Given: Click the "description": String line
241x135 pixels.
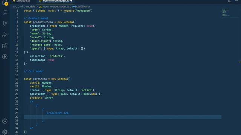Looking at the screenshot, I should pyautogui.click(x=47, y=41).
